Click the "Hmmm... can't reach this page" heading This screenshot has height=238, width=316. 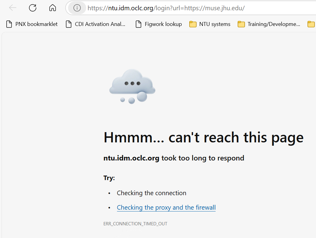tap(203, 138)
